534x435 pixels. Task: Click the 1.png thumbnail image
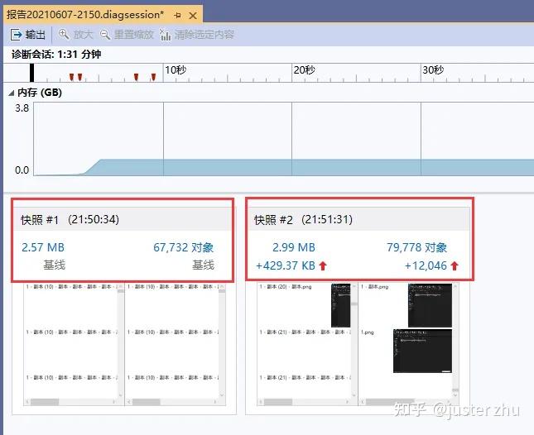coord(422,351)
